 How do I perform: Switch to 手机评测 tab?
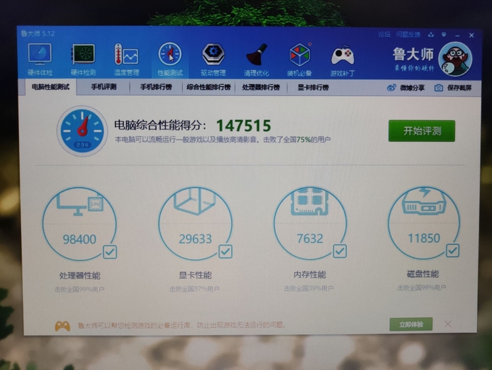coord(103,87)
